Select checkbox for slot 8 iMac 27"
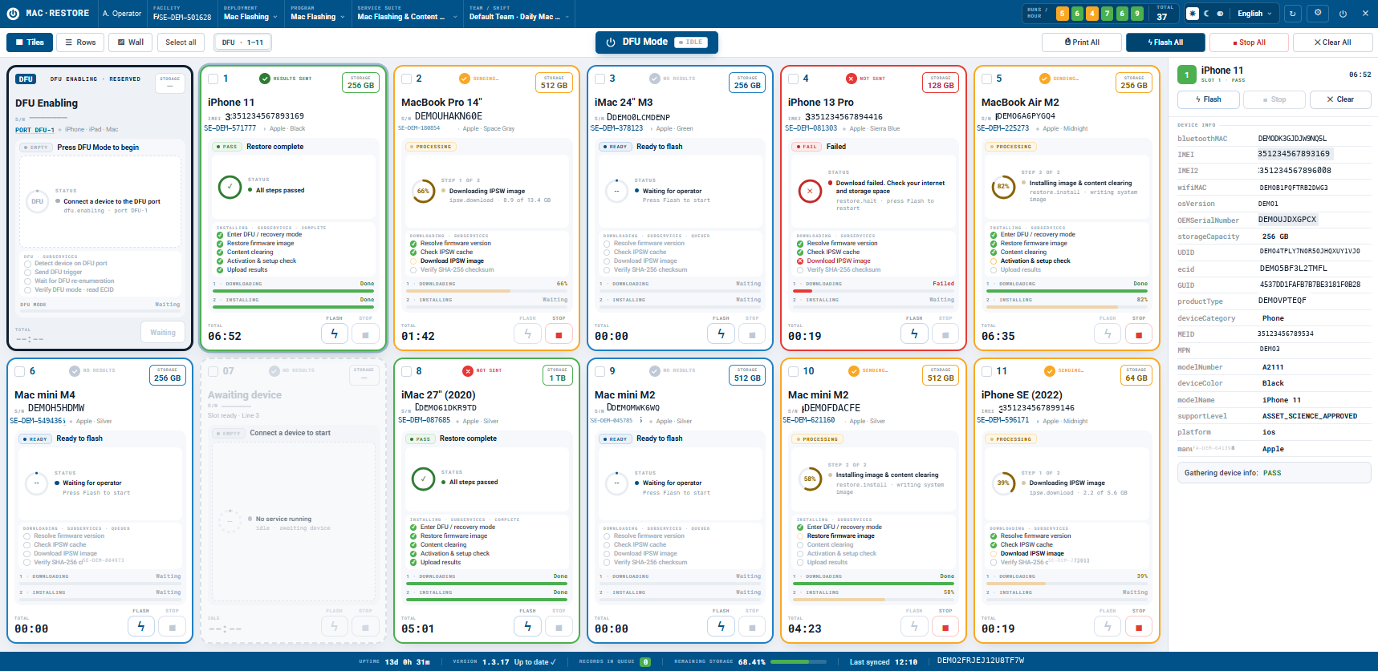Screen dimensions: 1378x671 (406, 371)
